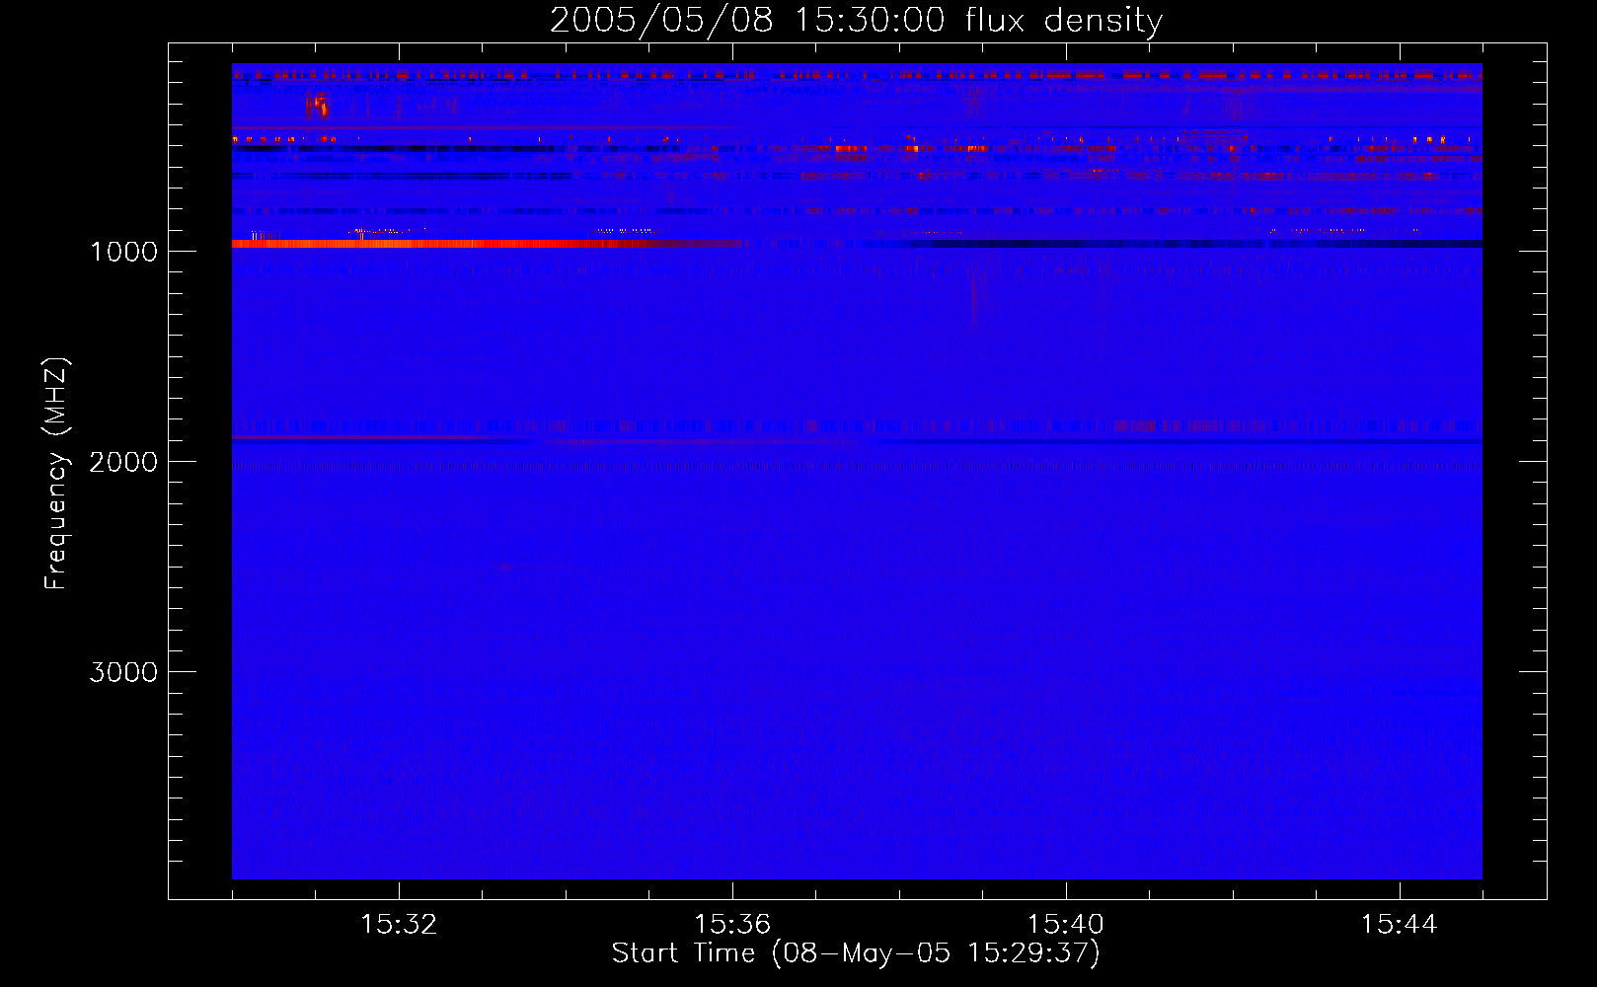Screen dimensions: 1597x987
Task: Click the dark interference band near 1900 MHz
Action: (x=857, y=441)
